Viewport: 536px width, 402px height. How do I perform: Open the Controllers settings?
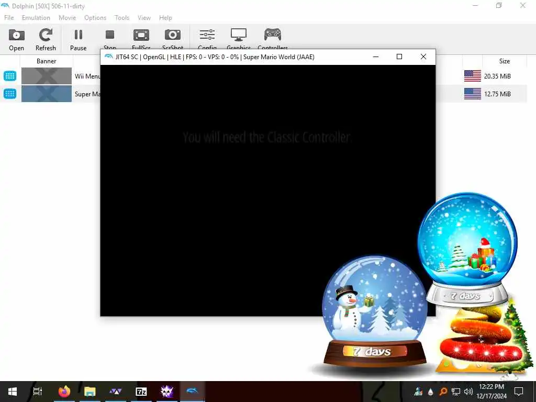(273, 40)
